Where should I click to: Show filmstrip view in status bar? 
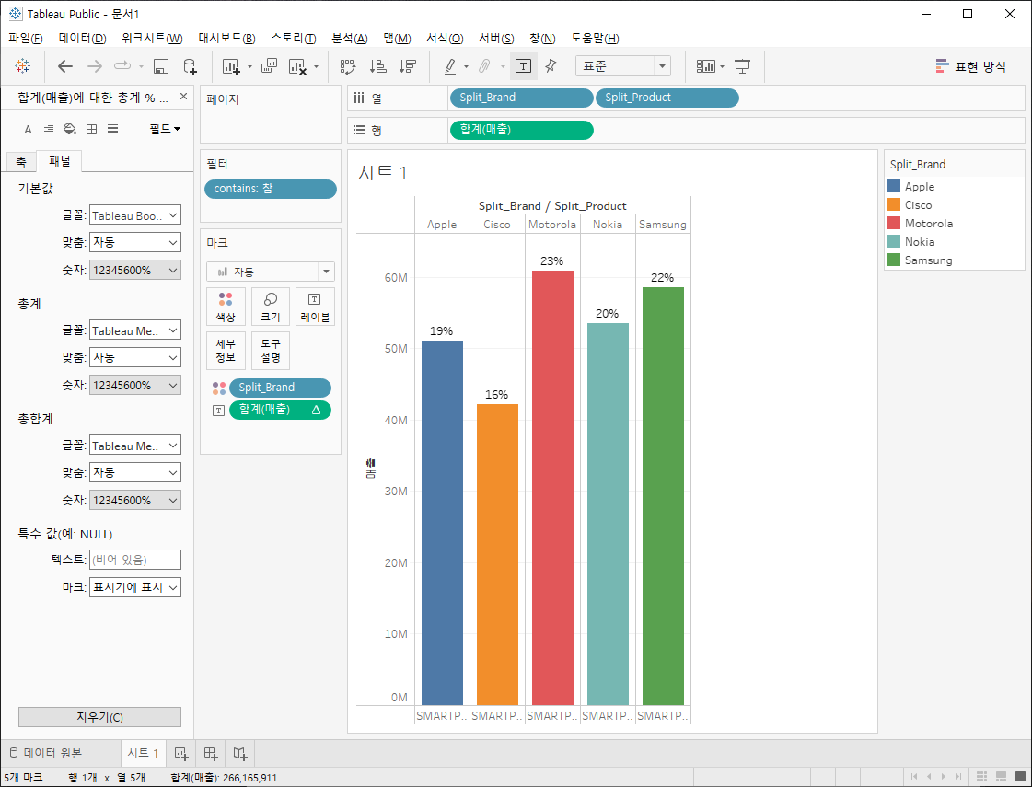(x=1001, y=777)
